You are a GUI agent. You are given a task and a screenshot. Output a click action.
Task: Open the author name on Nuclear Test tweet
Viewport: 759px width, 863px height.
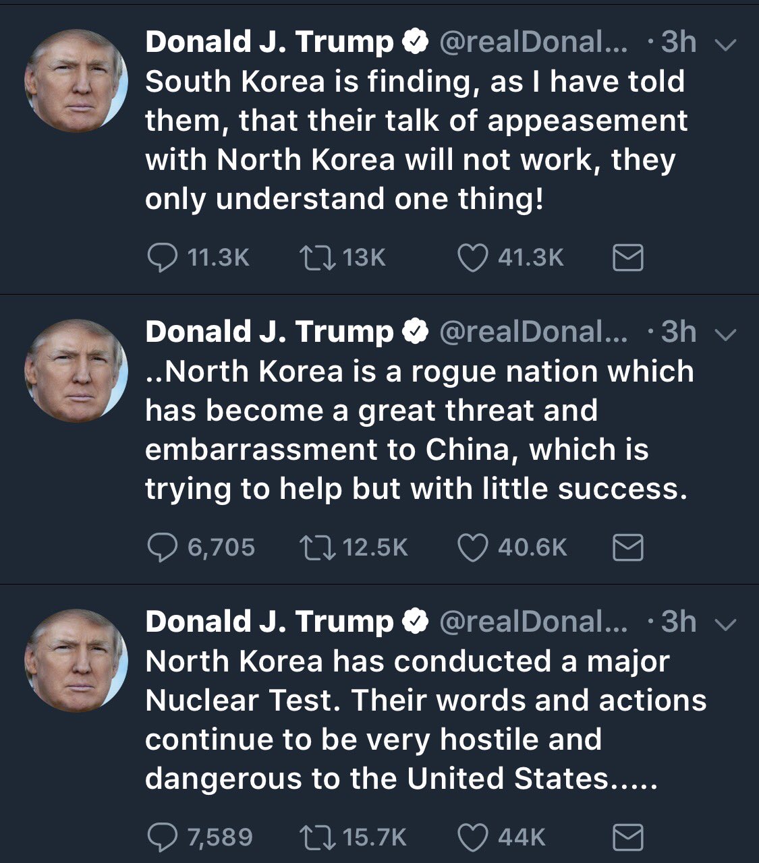[x=269, y=622]
